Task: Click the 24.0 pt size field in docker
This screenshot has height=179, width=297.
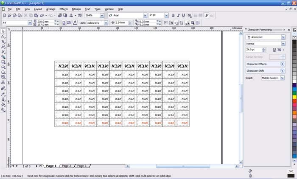Action: point(254,50)
